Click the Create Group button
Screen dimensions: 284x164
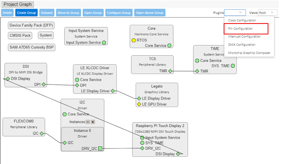point(26,13)
